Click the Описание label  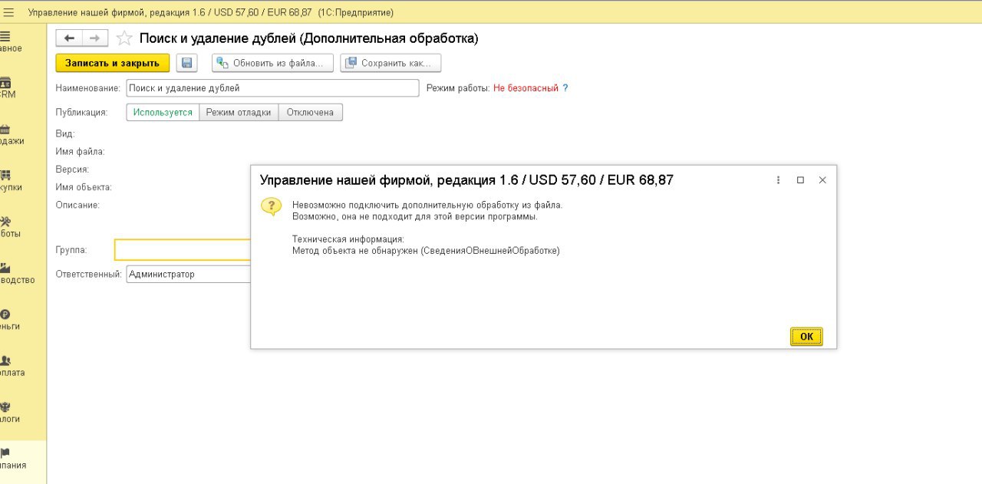tap(77, 206)
